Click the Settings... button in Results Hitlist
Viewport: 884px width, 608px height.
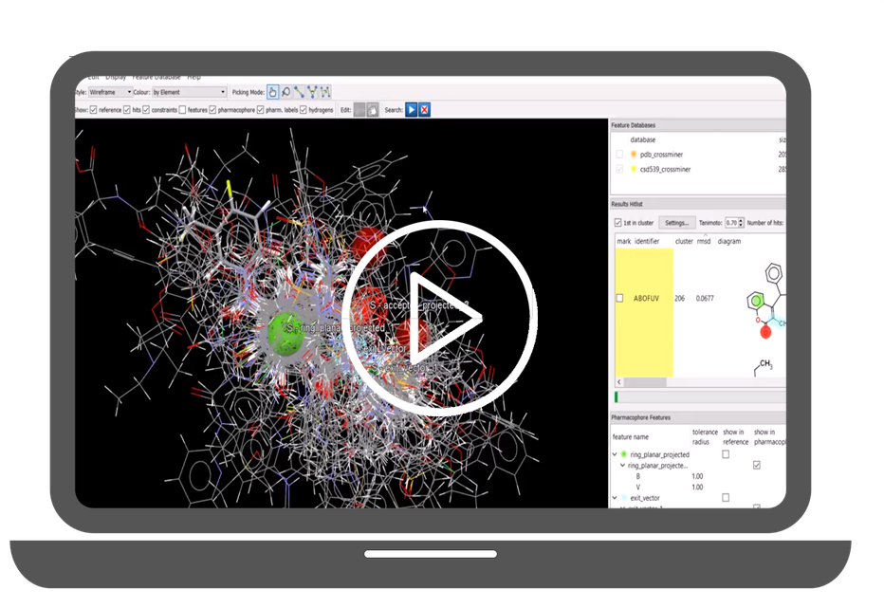tap(676, 223)
